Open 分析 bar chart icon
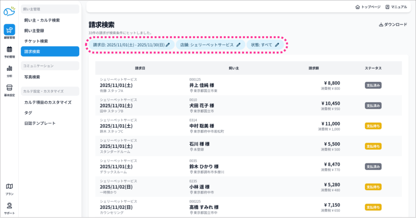 pos(9,69)
